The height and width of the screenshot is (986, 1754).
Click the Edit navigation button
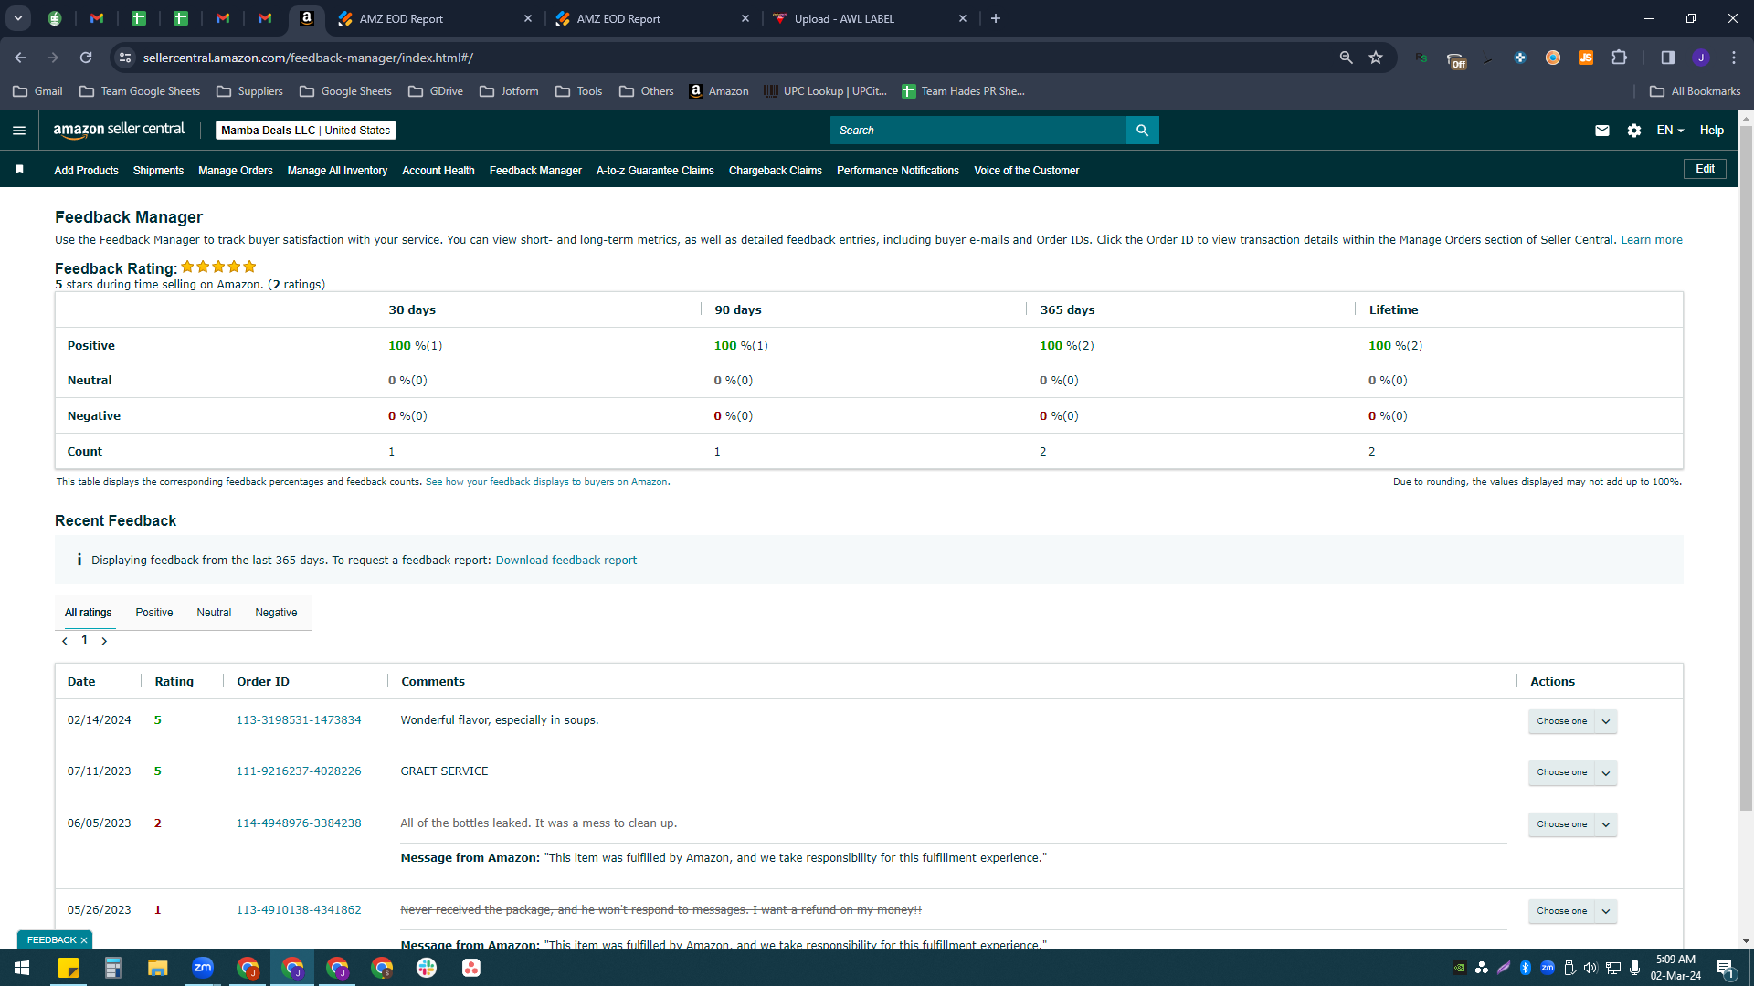(1705, 169)
